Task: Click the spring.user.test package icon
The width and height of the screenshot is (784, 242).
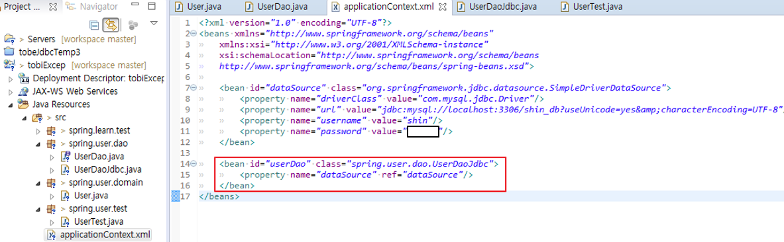Action: coord(51,208)
